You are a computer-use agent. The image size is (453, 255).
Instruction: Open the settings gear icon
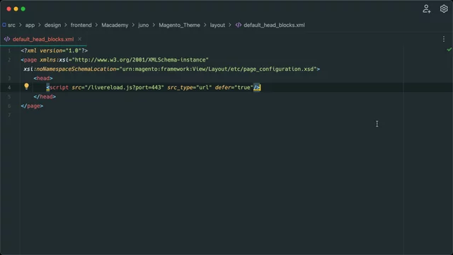click(x=444, y=9)
